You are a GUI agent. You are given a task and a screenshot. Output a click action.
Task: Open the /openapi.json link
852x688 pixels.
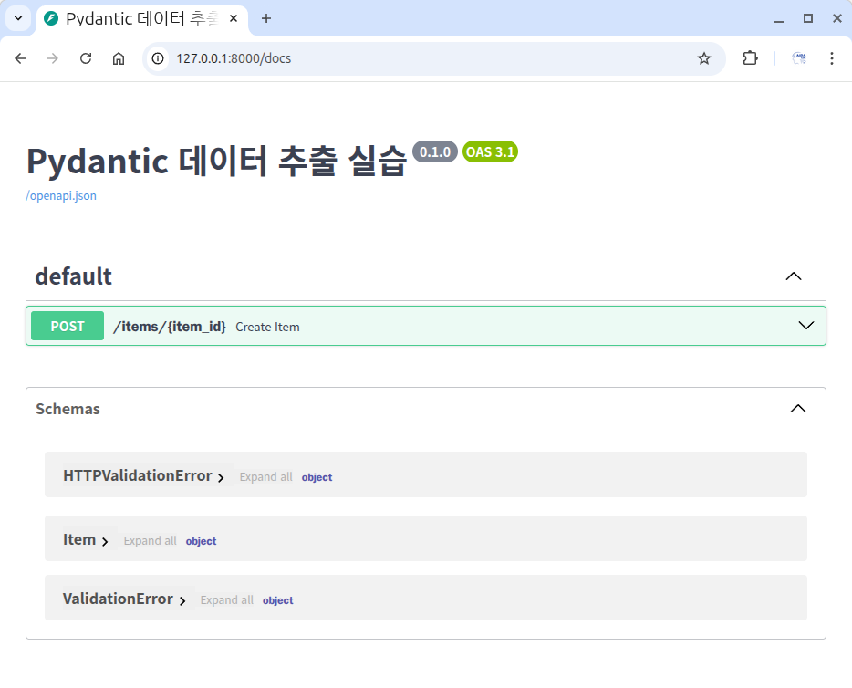pyautogui.click(x=61, y=195)
